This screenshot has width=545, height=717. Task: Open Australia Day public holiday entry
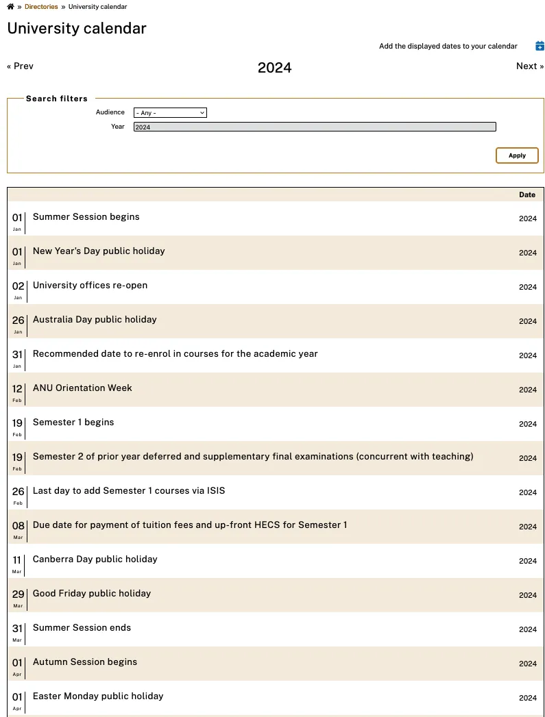tap(95, 320)
